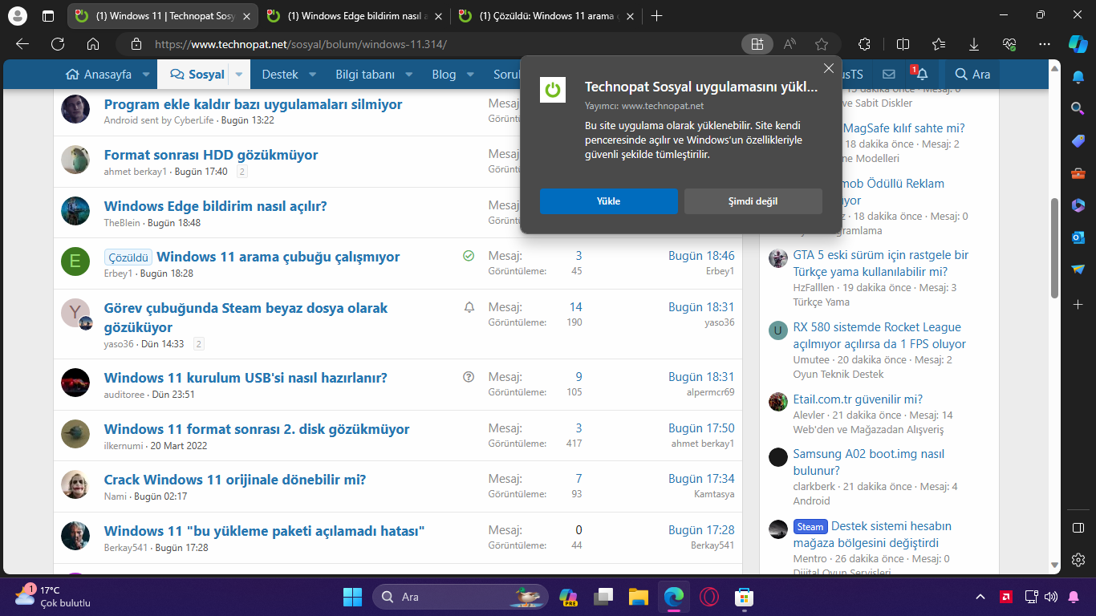
Task: Open the Bilgi tabanı navigation item
Action: [x=365, y=75]
